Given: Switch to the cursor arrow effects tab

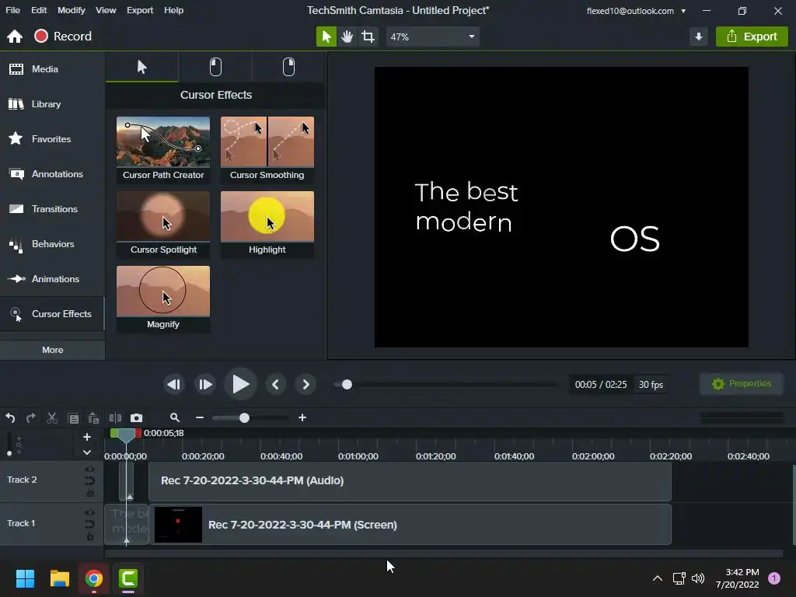Looking at the screenshot, I should [142, 67].
